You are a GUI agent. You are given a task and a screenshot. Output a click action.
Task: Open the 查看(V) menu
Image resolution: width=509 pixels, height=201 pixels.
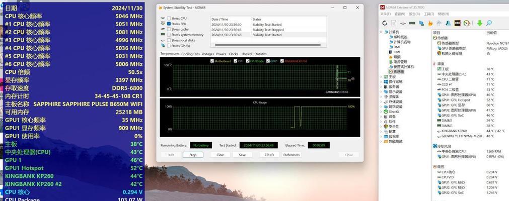pos(400,14)
